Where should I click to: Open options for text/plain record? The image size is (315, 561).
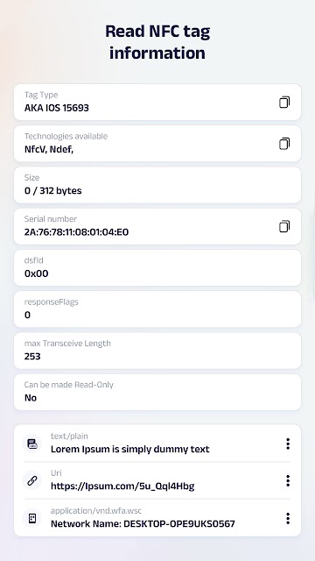click(x=288, y=444)
